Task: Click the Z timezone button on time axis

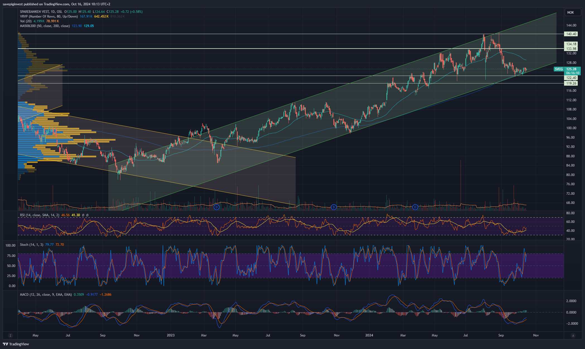Action: (x=10, y=336)
